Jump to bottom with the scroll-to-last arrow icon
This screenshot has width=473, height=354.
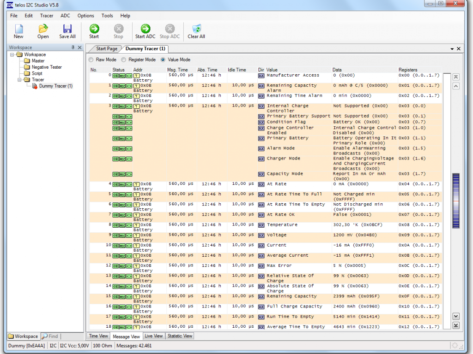coord(456,325)
